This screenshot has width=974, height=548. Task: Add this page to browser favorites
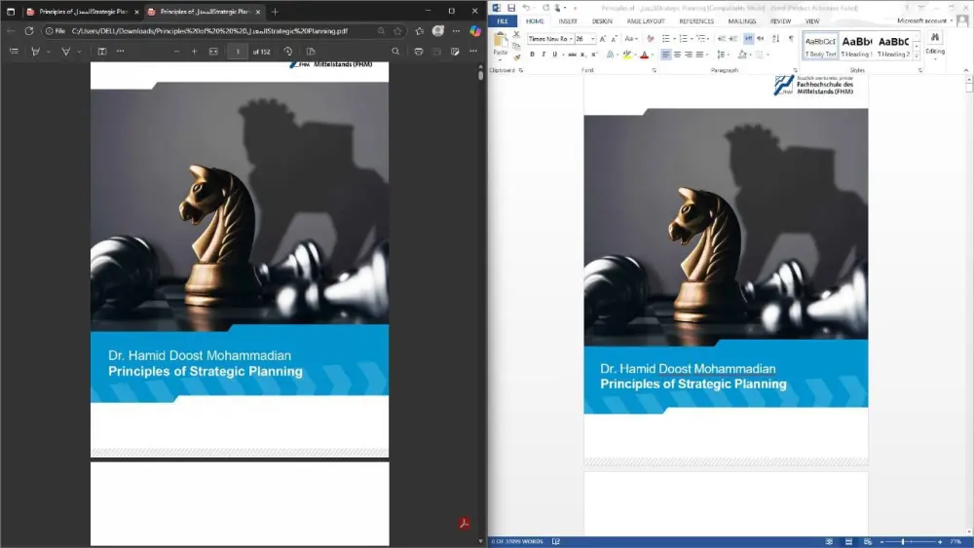point(398,31)
